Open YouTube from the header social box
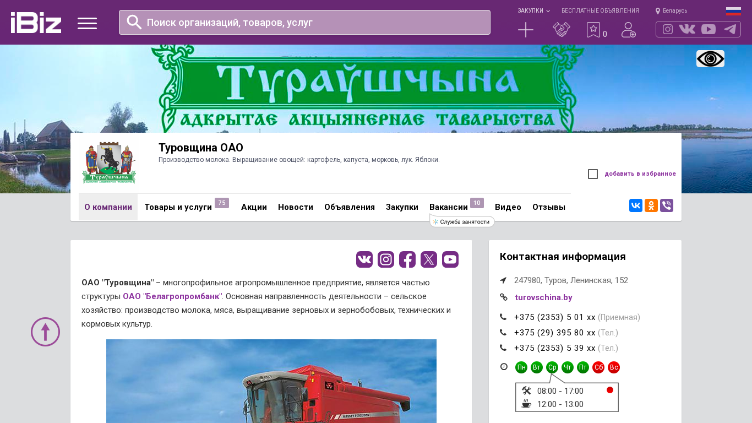 coord(709,29)
